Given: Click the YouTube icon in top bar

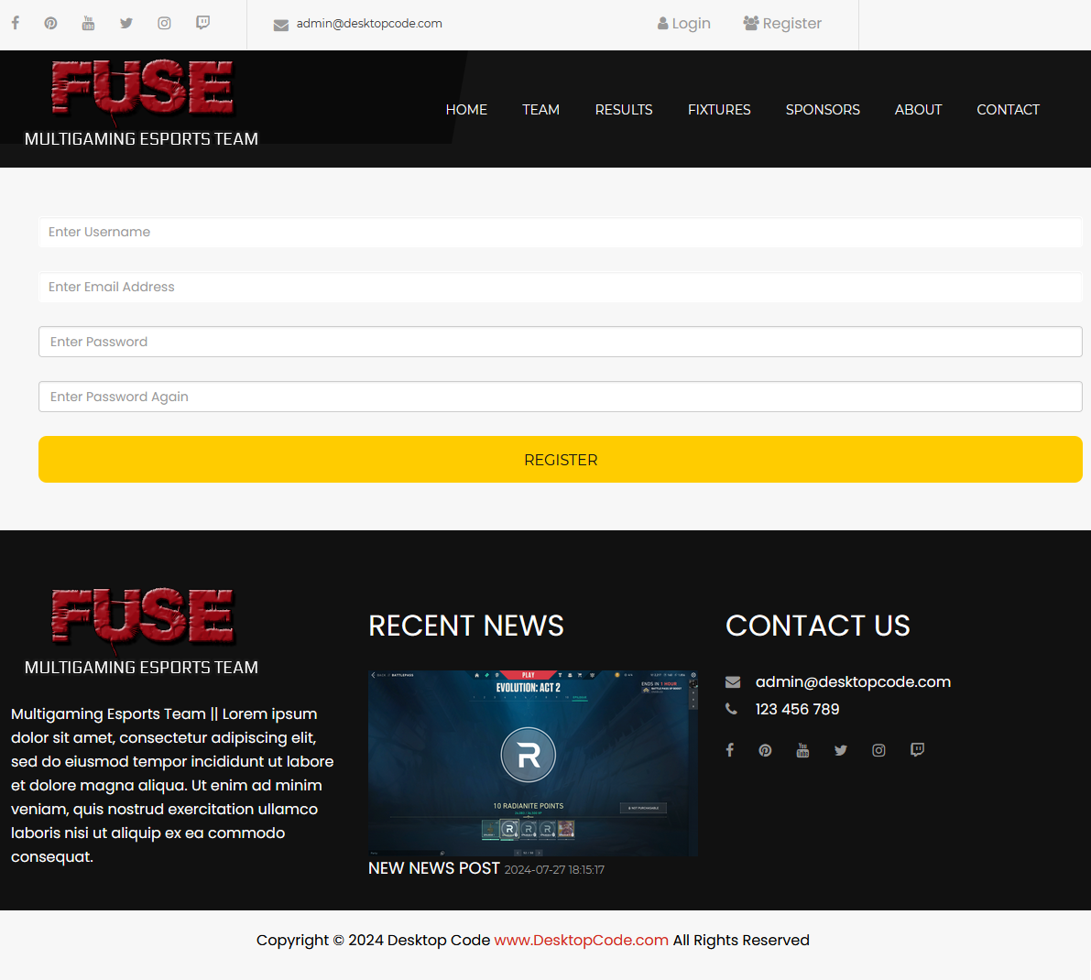Looking at the screenshot, I should pos(88,23).
